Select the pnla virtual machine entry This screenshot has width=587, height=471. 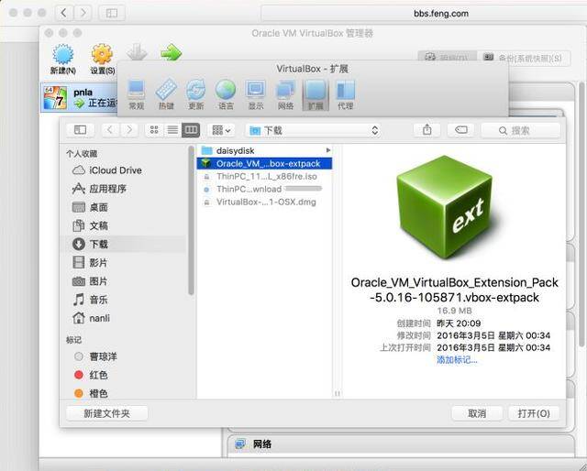pyautogui.click(x=79, y=98)
